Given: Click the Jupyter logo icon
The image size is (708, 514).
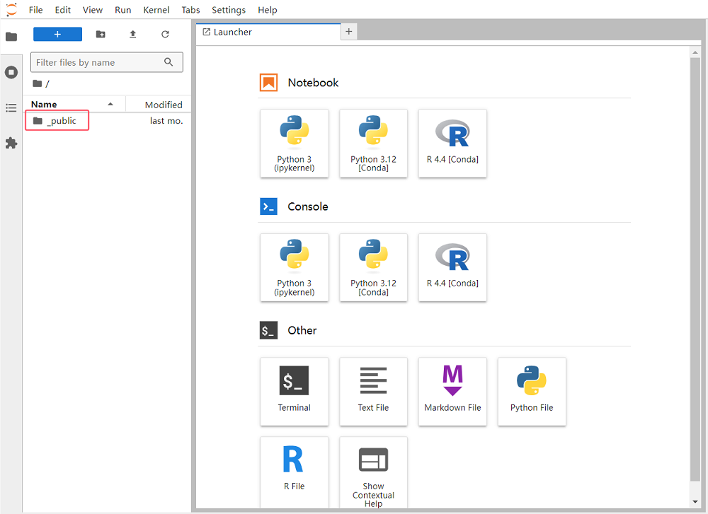Looking at the screenshot, I should 11,9.
